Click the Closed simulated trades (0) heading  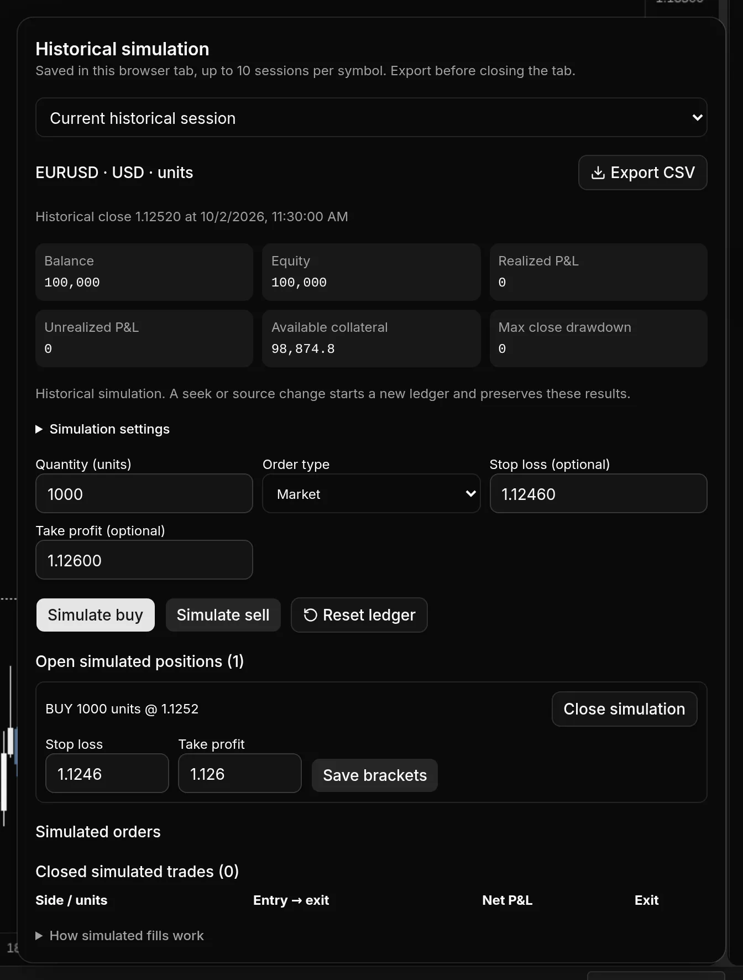[137, 872]
